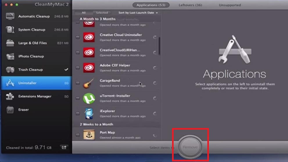Select the GarageBand checkbox
This screenshot has width=288, height=162.
[x=78, y=83]
